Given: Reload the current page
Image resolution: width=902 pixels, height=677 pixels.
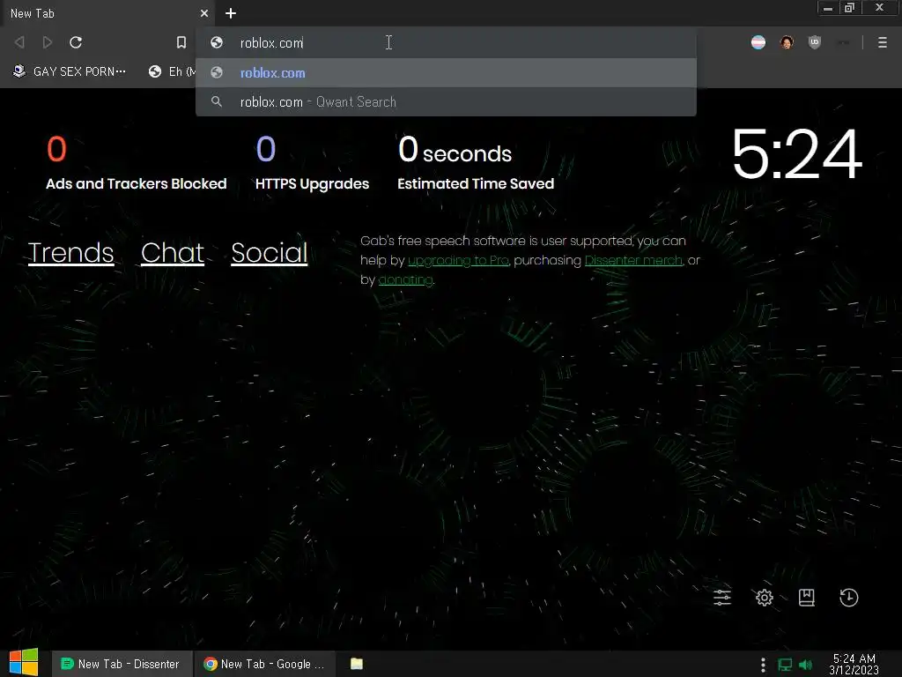Looking at the screenshot, I should 76,42.
